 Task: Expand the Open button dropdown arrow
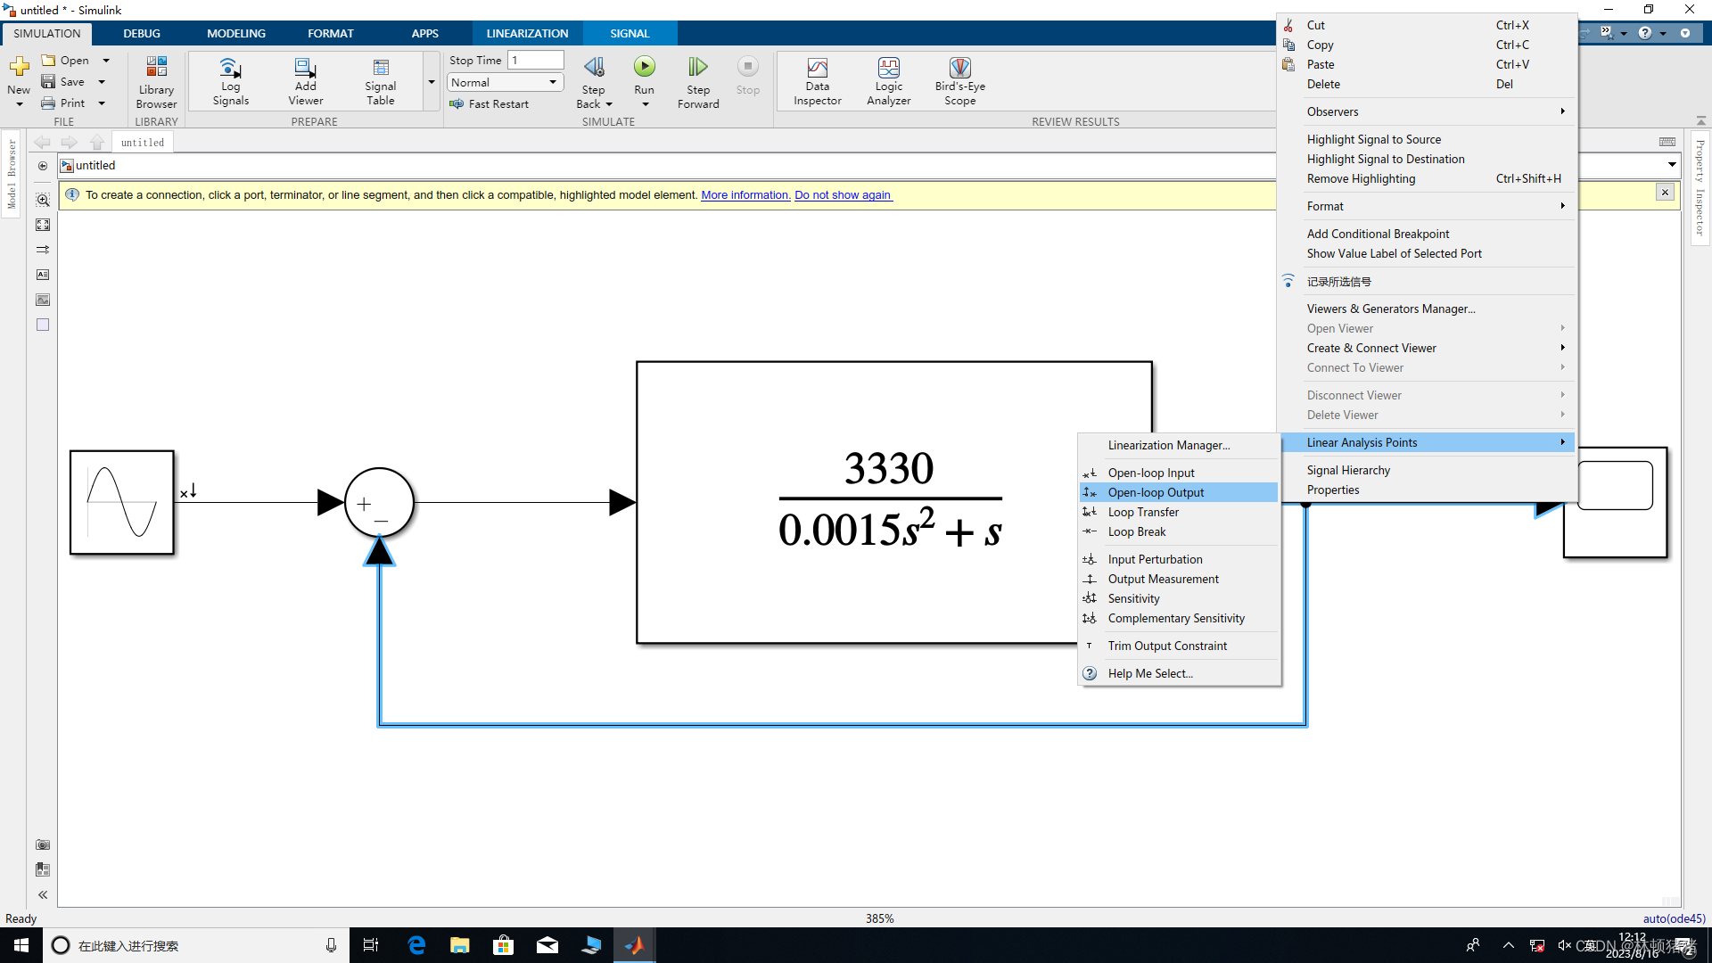point(106,61)
